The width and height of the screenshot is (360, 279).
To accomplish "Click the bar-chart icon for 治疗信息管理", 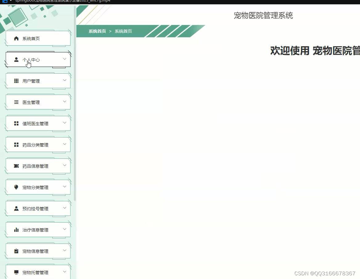I will pyautogui.click(x=16, y=230).
